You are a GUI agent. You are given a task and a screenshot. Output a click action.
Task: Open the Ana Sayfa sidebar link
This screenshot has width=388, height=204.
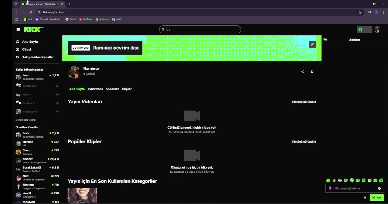(x=30, y=42)
